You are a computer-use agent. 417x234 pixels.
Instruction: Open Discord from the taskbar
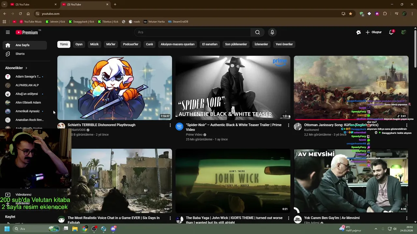tap(113, 229)
